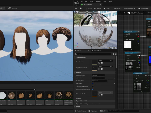This screenshot has height=113, width=151.
Task: Open the Material Domain Surface dropdown
Action: pyautogui.click(x=98, y=75)
